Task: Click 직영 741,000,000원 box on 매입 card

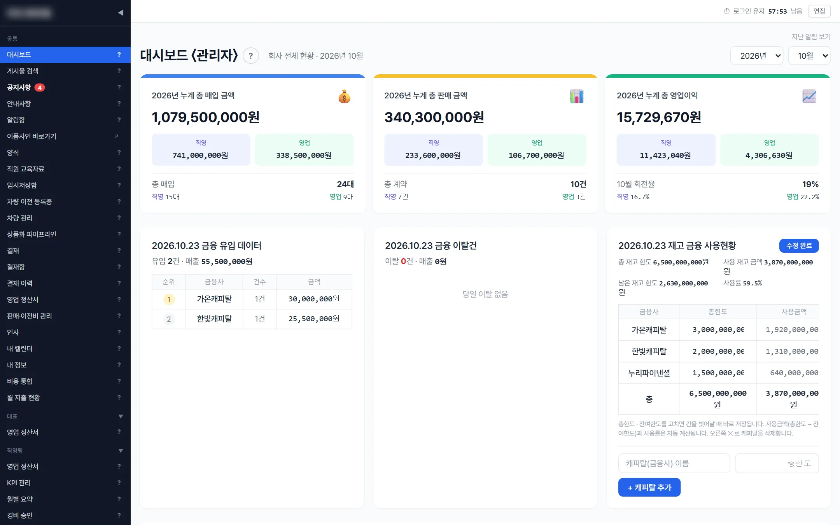Action: pos(201,150)
